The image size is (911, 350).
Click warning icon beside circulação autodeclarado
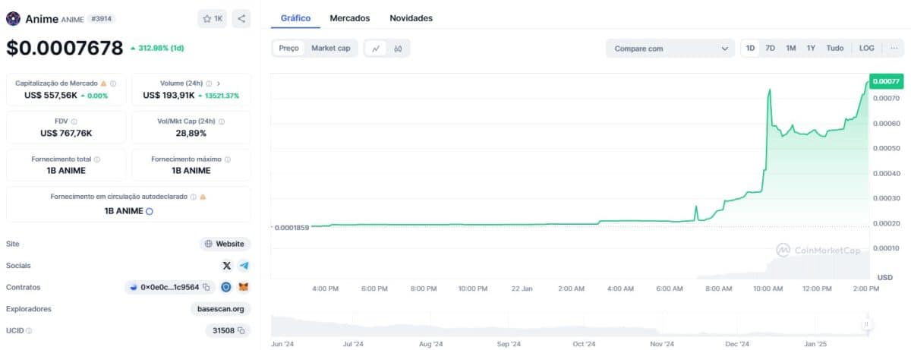point(203,197)
